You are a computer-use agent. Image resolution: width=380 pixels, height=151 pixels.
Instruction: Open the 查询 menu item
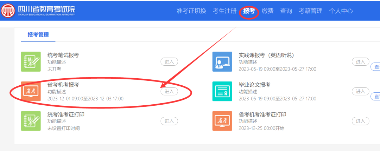(286, 11)
